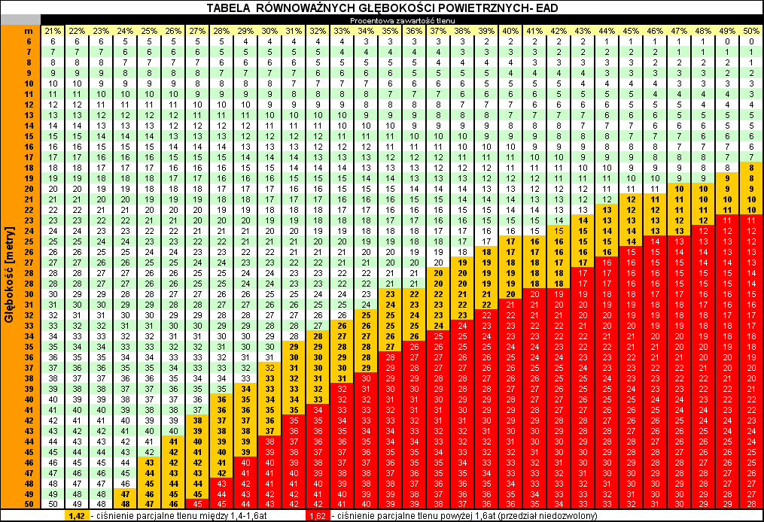
Task: Click the table title 'TABELA RÓWNOWAŻNYCH GŁĘBOKOŚCI POWIETRZNYCH- EAD'
Action: [x=382, y=8]
